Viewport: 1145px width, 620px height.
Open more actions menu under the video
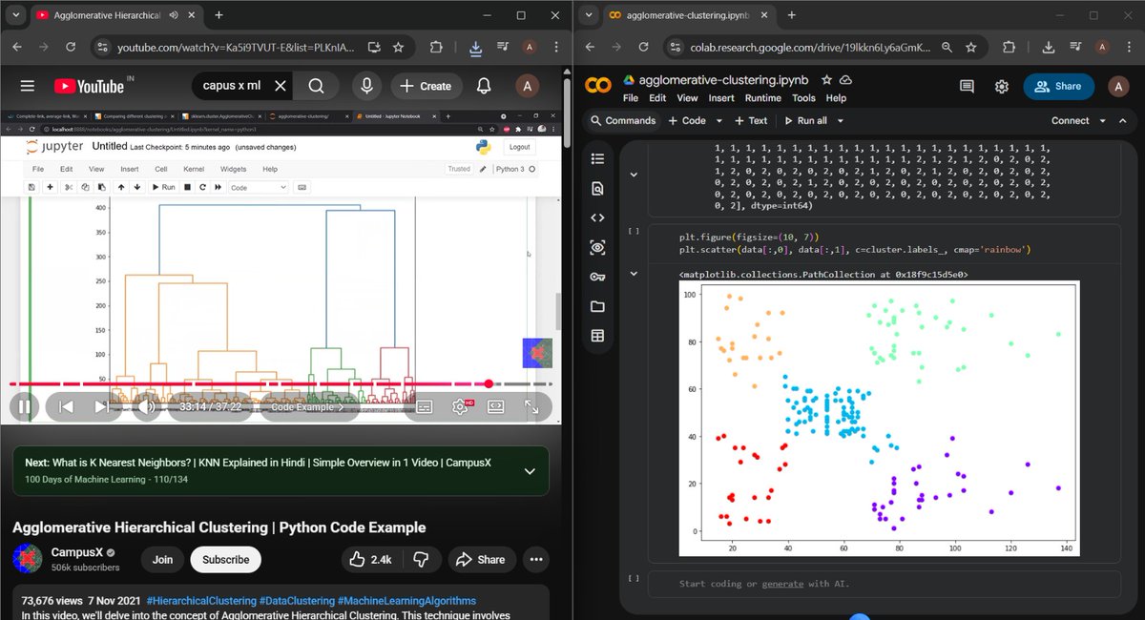click(537, 559)
